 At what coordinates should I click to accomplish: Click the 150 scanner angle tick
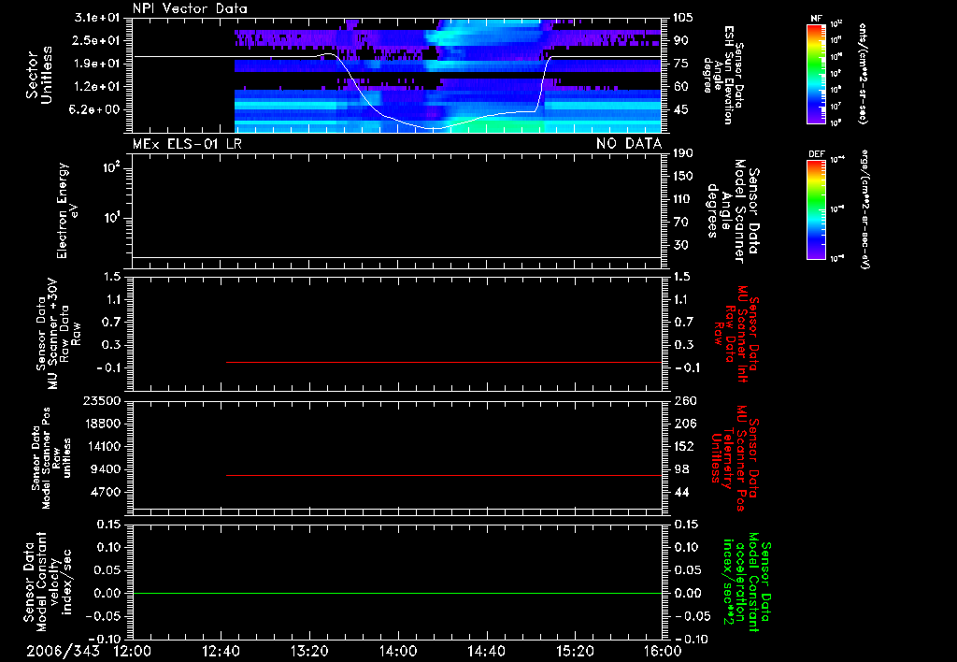tap(682, 177)
